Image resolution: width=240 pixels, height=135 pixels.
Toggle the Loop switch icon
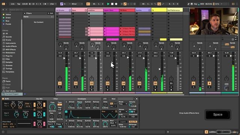point(159,4)
